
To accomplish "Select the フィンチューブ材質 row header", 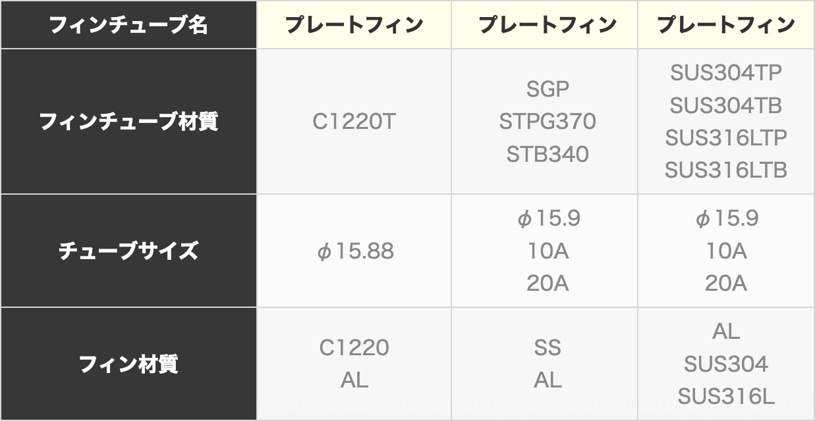I will click(128, 122).
